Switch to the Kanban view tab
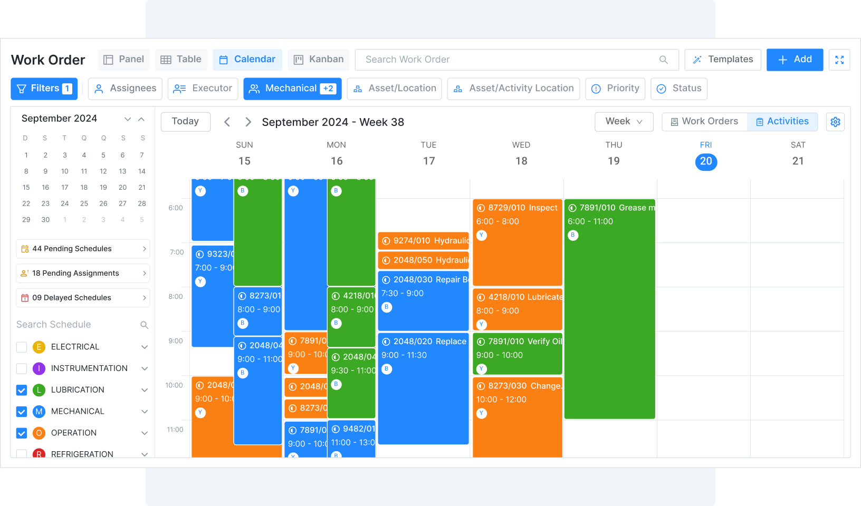This screenshot has height=506, width=861. (318, 59)
